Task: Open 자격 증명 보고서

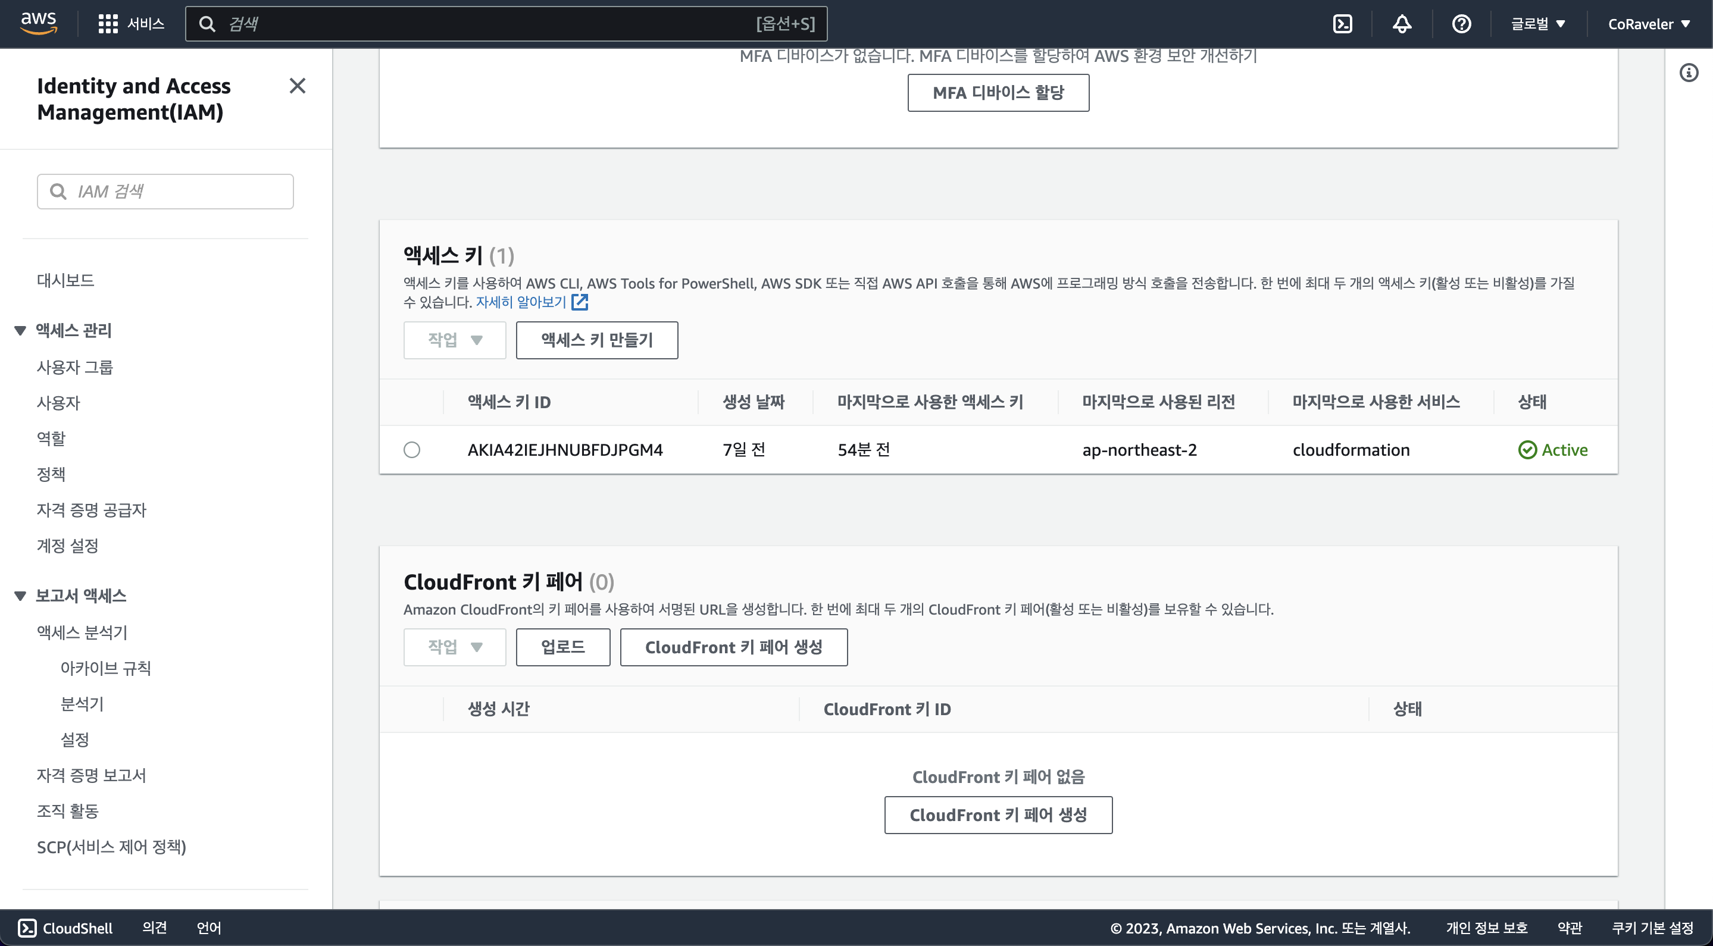Action: point(91,775)
